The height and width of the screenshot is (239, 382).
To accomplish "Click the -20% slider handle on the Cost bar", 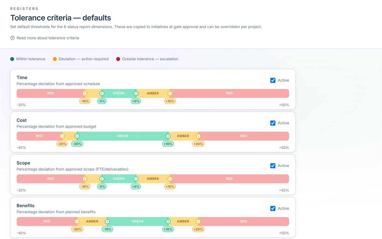I will pyautogui.click(x=77, y=136).
